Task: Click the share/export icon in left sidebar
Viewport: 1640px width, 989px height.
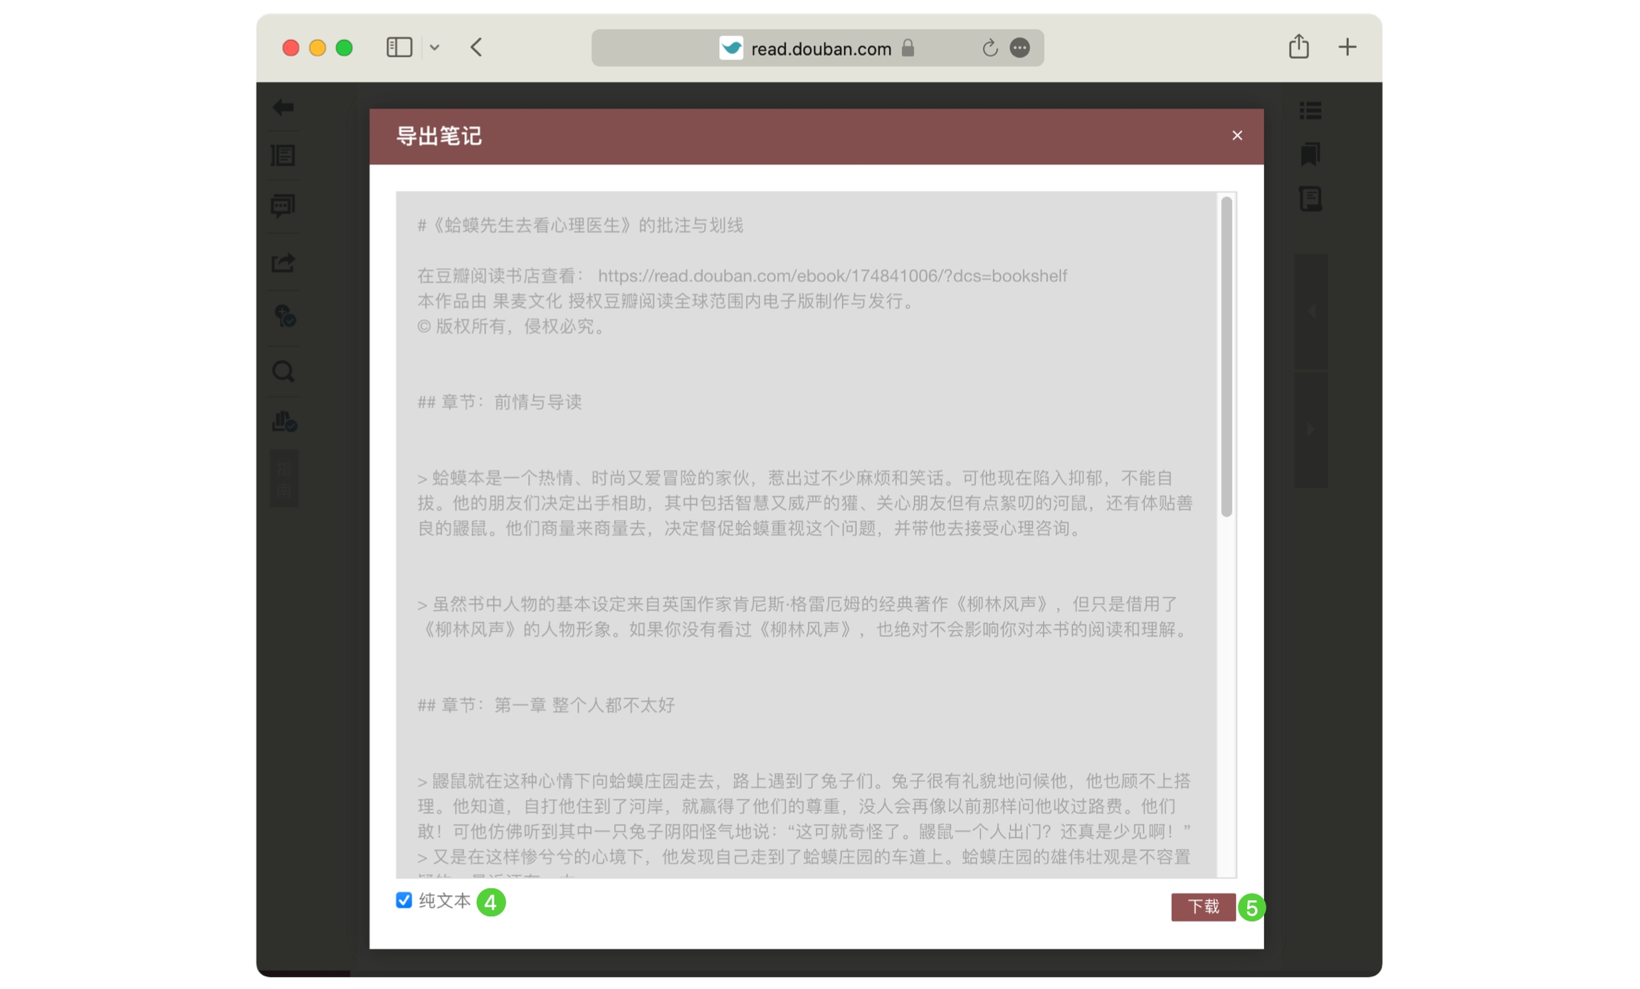Action: pyautogui.click(x=283, y=263)
